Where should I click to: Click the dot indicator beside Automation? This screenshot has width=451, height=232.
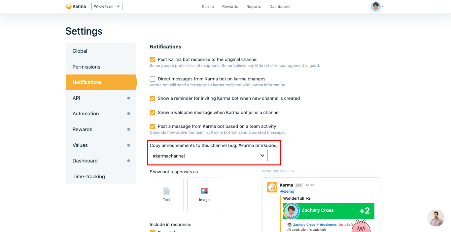(128, 114)
